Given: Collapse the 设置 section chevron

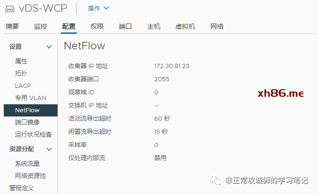Looking at the screenshot, I should (49, 47).
